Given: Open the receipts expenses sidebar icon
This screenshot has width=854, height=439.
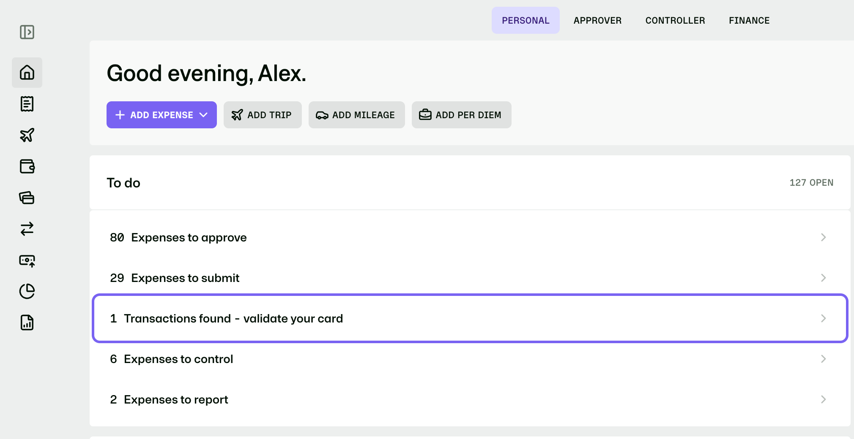Looking at the screenshot, I should click(27, 104).
